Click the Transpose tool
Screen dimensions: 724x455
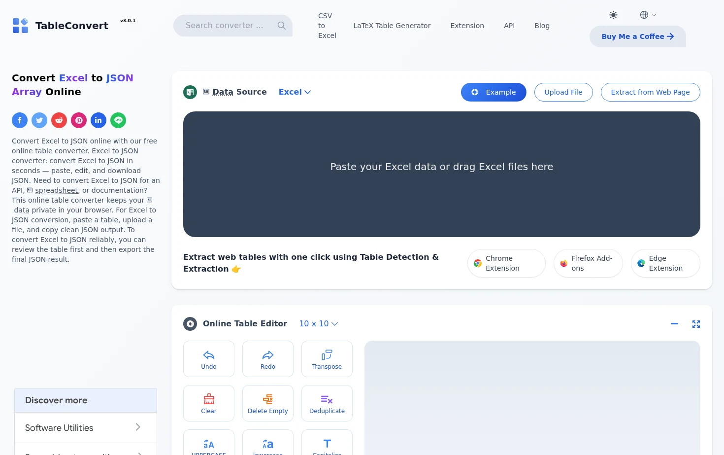(x=327, y=359)
